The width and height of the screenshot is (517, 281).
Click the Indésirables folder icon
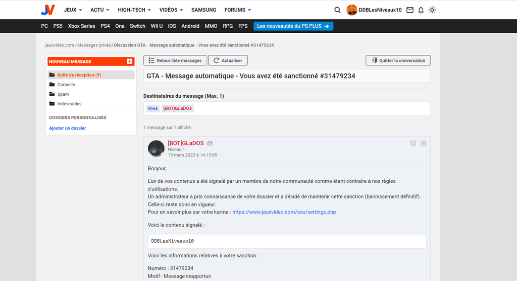52,104
